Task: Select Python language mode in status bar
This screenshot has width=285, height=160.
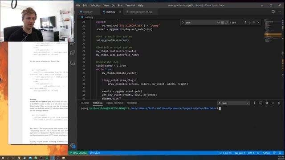Action: [x=266, y=153]
